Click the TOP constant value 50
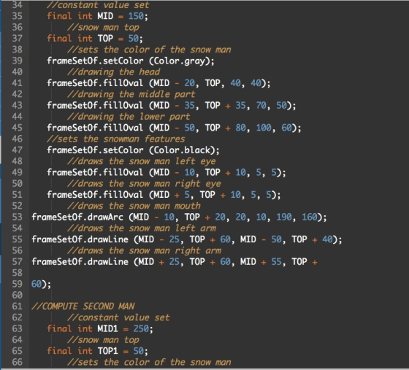 [x=133, y=39]
